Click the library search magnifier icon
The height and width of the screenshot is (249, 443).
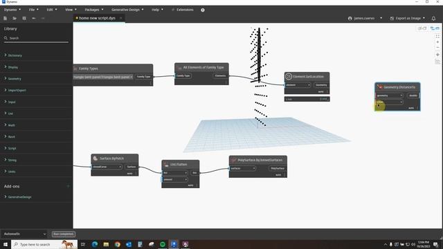[x=6, y=38]
